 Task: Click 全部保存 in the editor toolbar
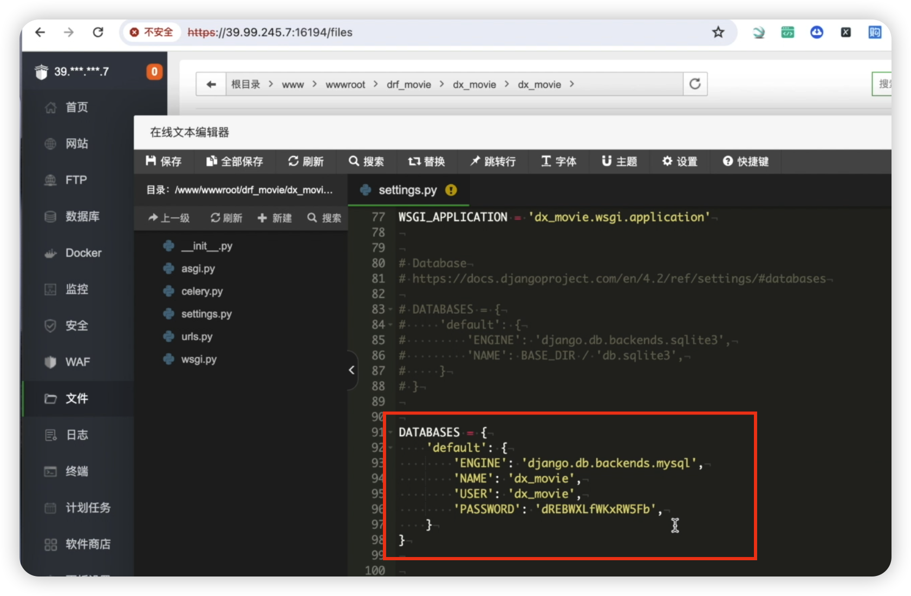[x=235, y=161]
